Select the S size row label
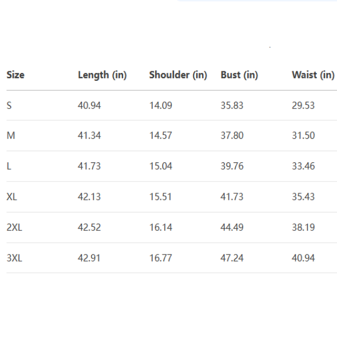337x337 pixels. coord(9,105)
